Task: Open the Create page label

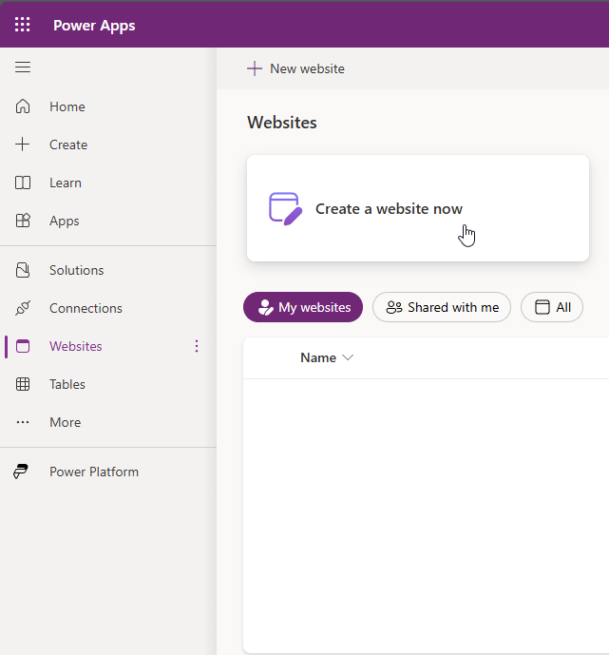Action: click(x=68, y=144)
